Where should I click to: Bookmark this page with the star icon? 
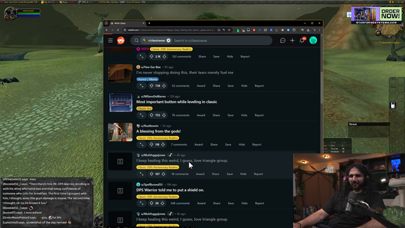coord(229,30)
